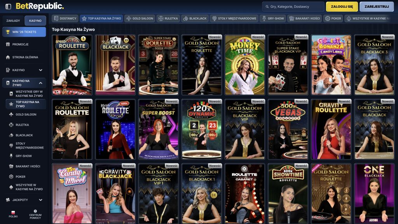The height and width of the screenshot is (224, 398).
Task: Click the globe icon for Stoły międzynarodowe
Action: 11,145
